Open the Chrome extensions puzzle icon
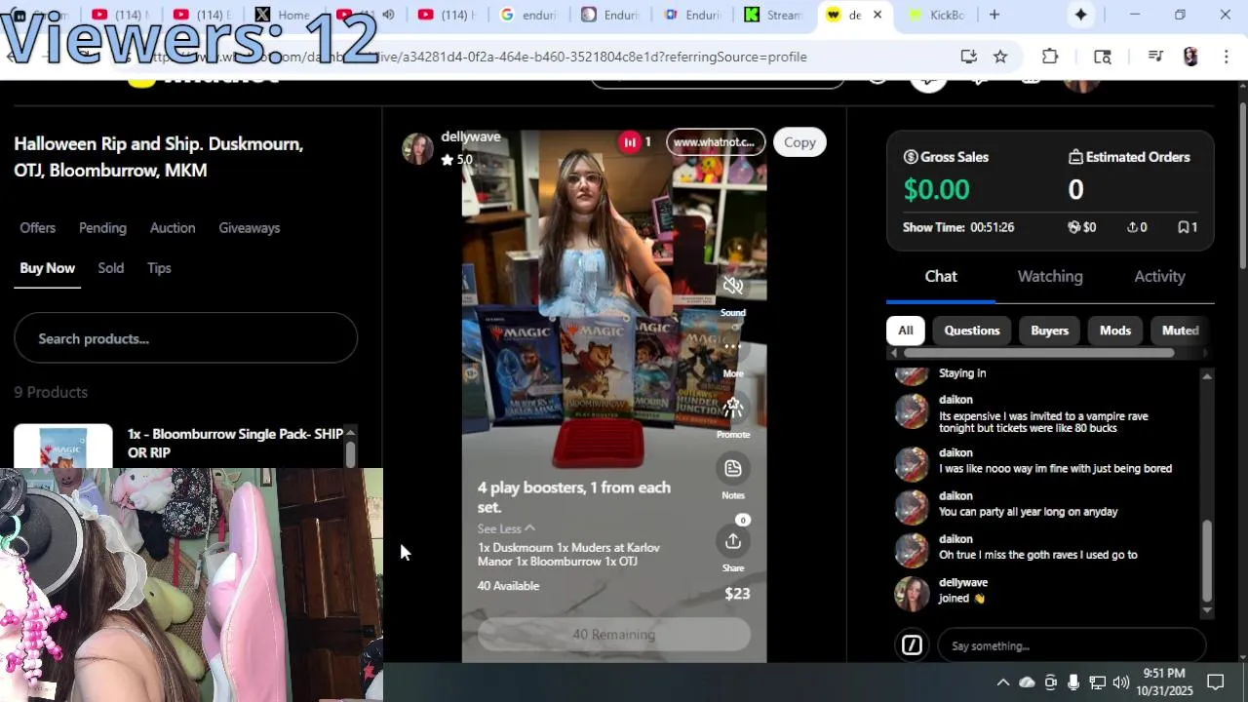 [x=1050, y=57]
